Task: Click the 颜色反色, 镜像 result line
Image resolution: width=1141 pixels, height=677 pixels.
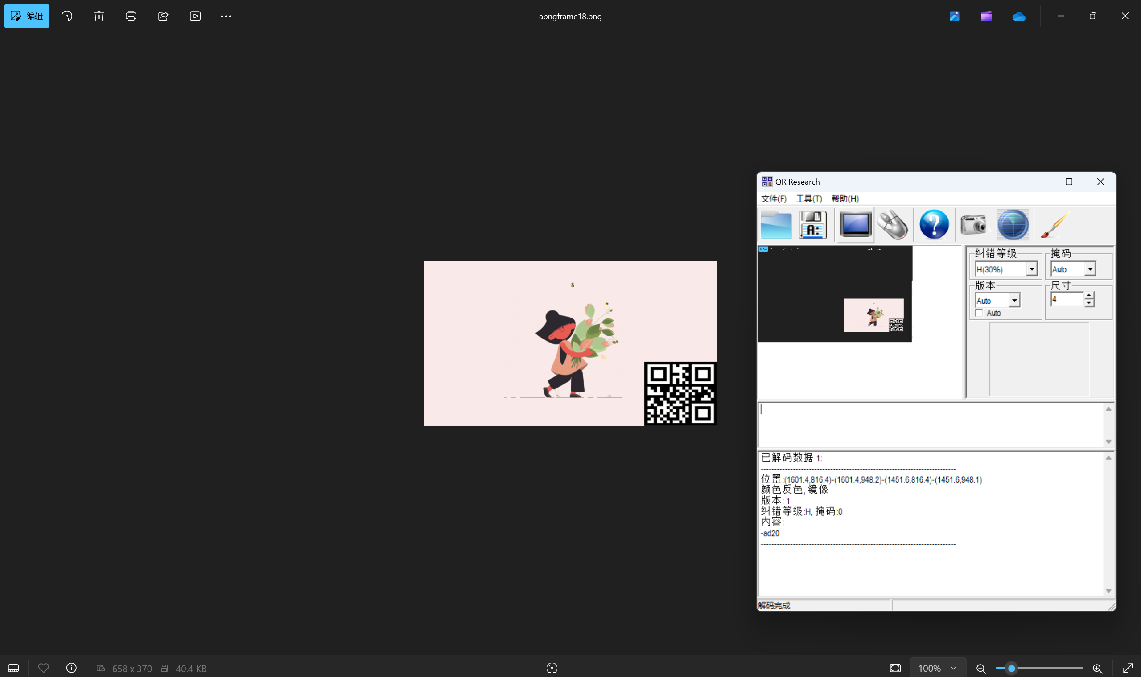Action: coord(795,490)
